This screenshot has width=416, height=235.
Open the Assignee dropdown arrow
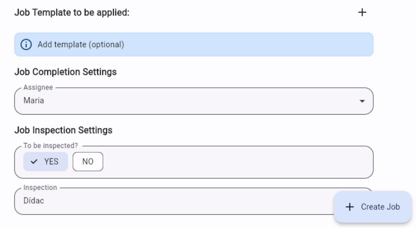362,101
